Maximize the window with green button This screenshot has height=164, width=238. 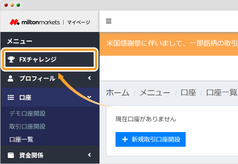pos(18,5)
